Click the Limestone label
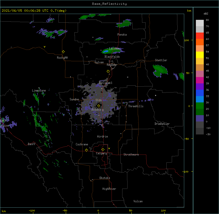219x214 pixels. pyautogui.click(x=39, y=90)
